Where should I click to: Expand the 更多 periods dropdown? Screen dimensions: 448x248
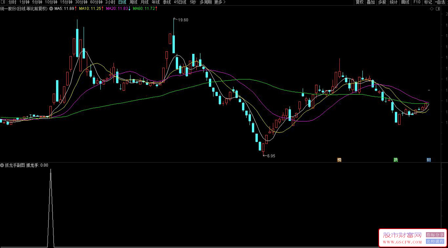[x=220, y=2]
